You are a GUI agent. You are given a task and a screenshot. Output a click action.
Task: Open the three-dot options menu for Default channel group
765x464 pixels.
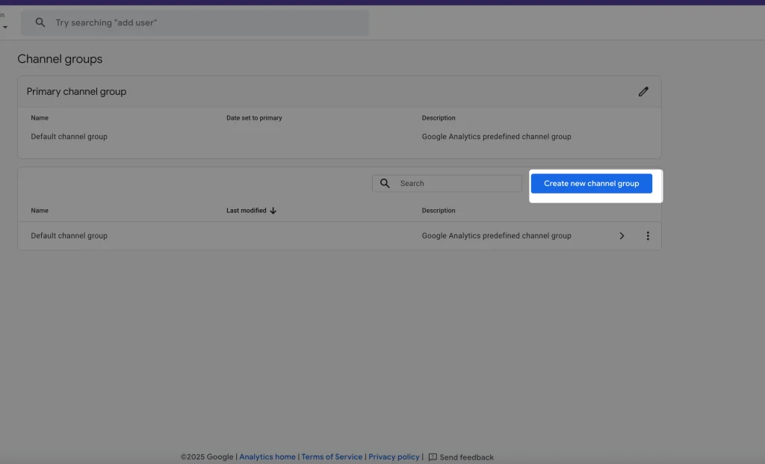648,235
